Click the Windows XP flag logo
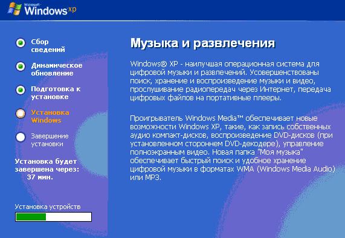The width and height of the screenshot is (345, 238). 15,8
